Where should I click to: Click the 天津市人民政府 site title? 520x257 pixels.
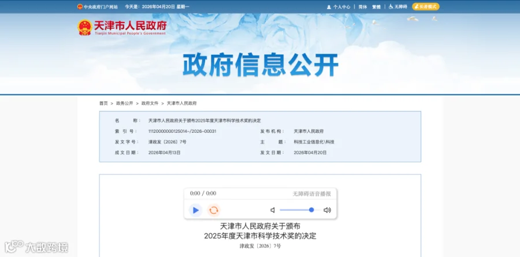click(x=130, y=25)
